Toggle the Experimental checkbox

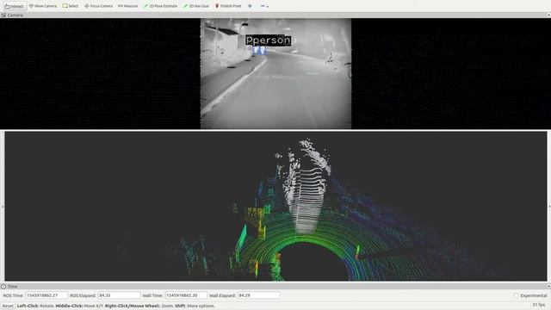pyautogui.click(x=516, y=295)
